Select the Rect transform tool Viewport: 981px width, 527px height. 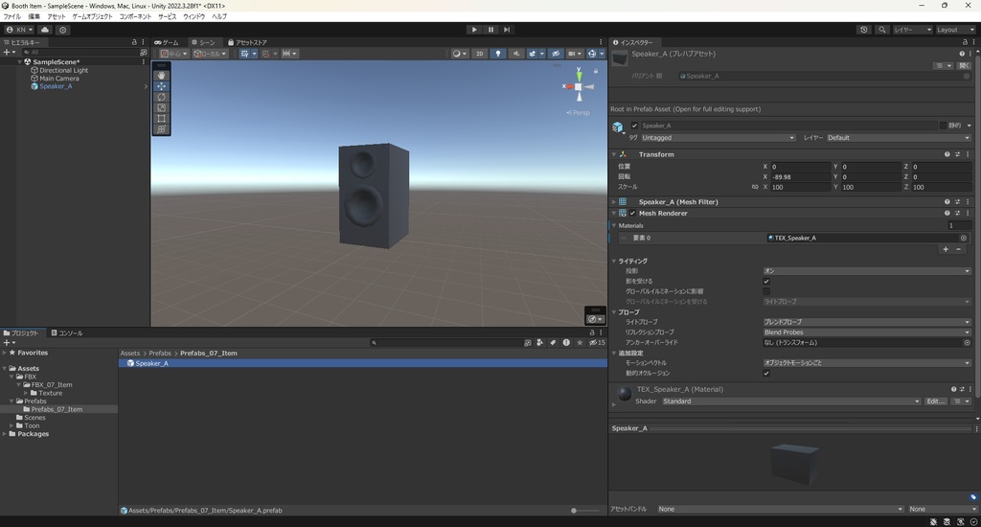coord(161,119)
